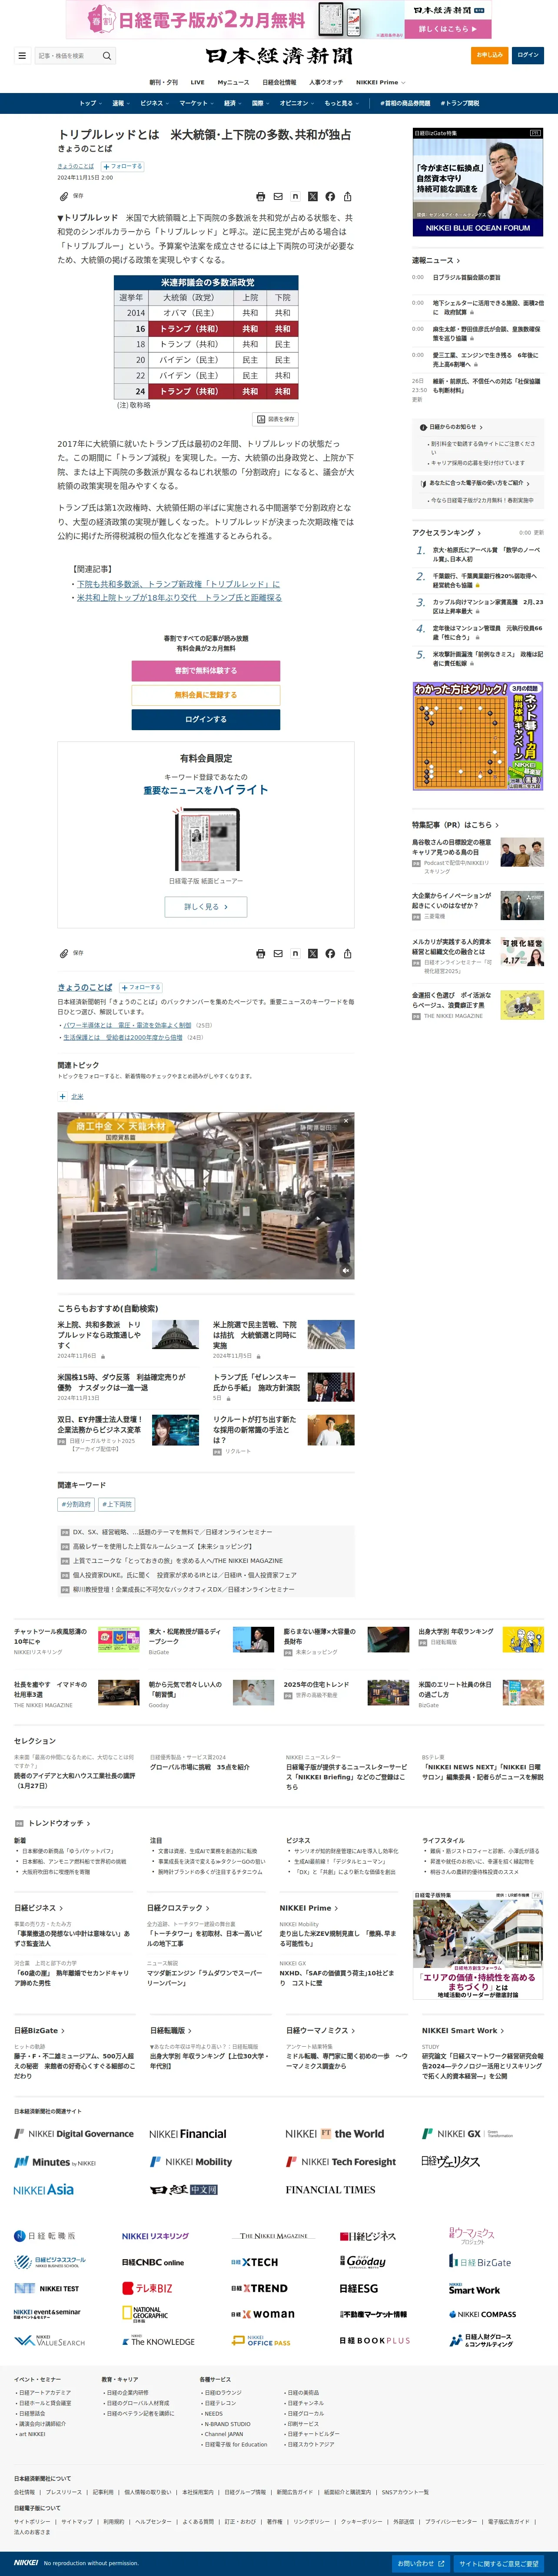Open related link 米共和上院トップが18年ぶり交代

pyautogui.click(x=179, y=597)
